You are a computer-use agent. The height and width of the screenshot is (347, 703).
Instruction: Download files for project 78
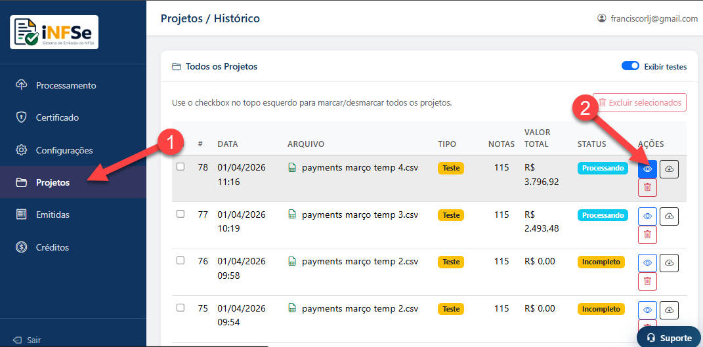[x=669, y=169]
